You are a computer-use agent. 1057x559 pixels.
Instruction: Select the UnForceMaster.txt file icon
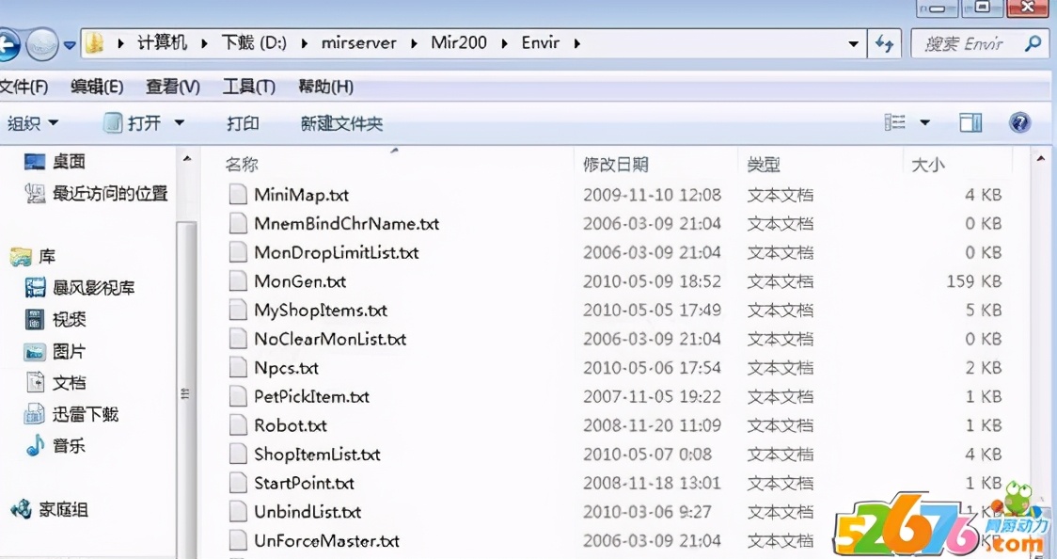point(238,541)
